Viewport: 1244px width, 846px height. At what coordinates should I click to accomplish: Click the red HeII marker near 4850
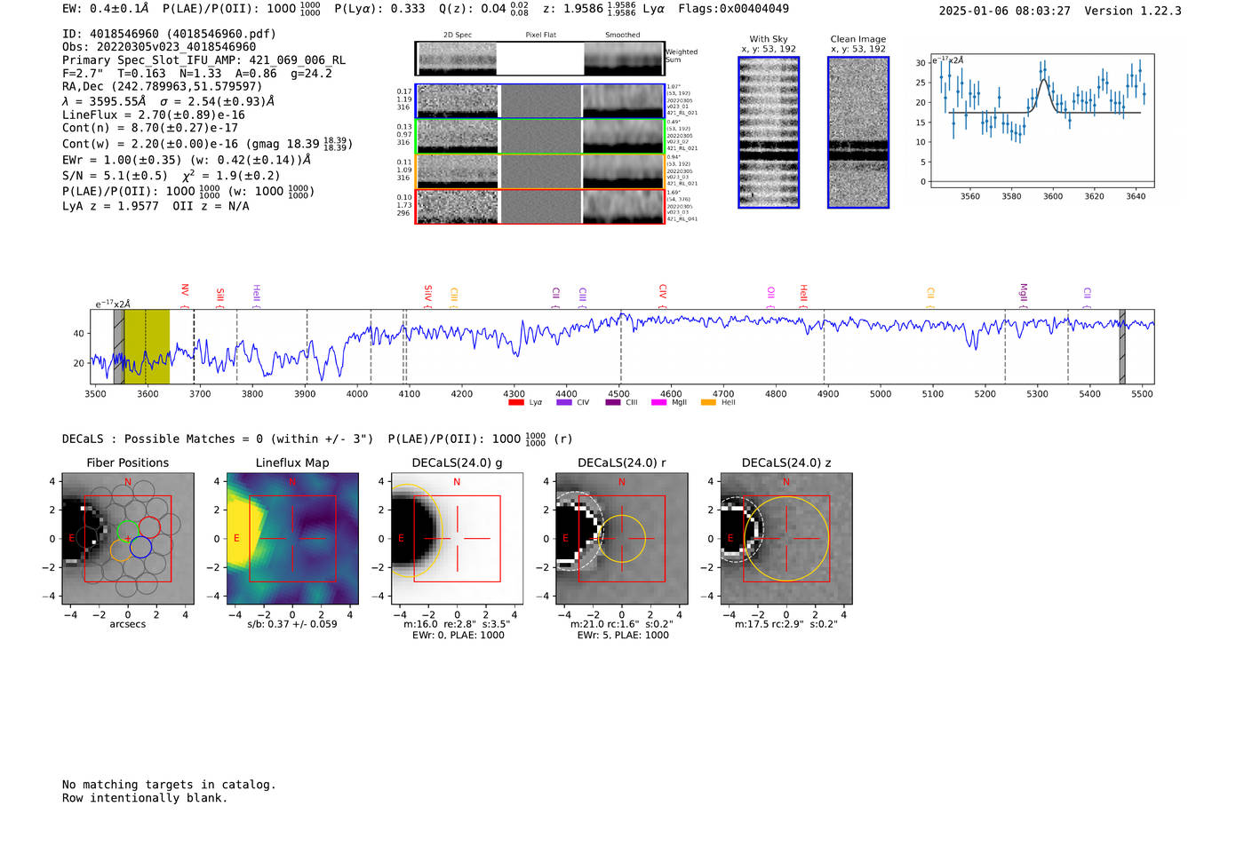[x=803, y=296]
